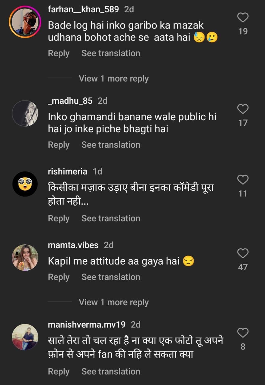The height and width of the screenshot is (385, 265).
Task: View mamta.vibes' profile photo
Action: coord(25,257)
